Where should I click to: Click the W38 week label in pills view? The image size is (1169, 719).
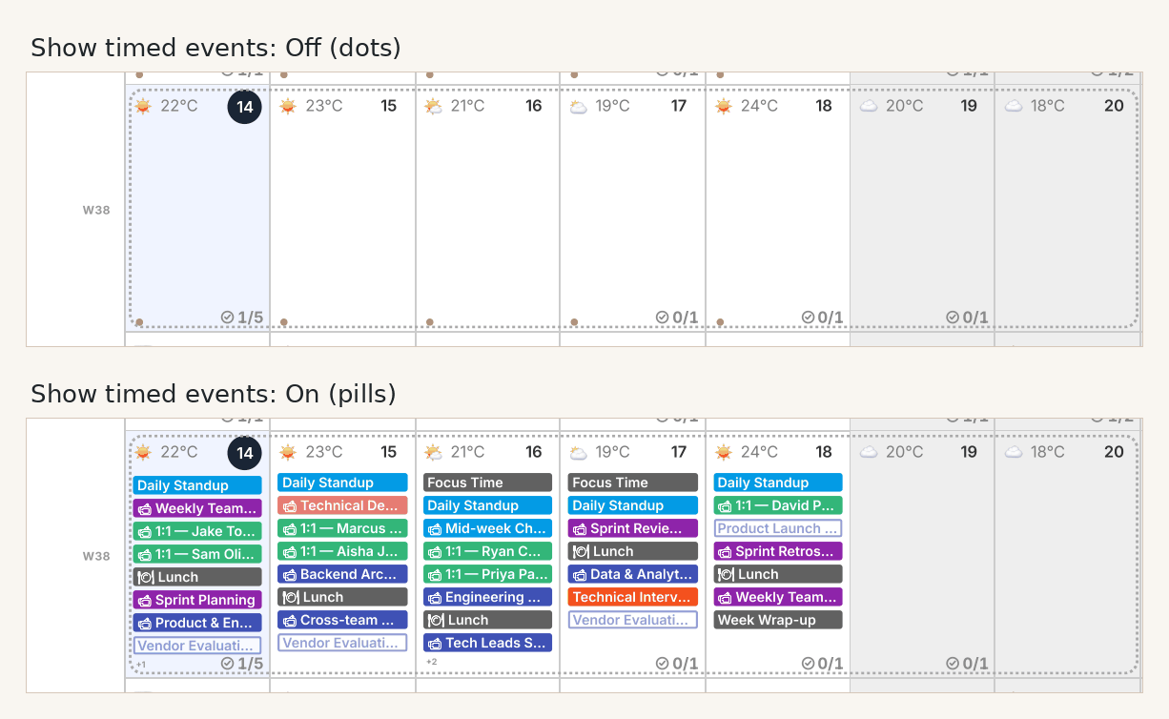pyautogui.click(x=96, y=556)
